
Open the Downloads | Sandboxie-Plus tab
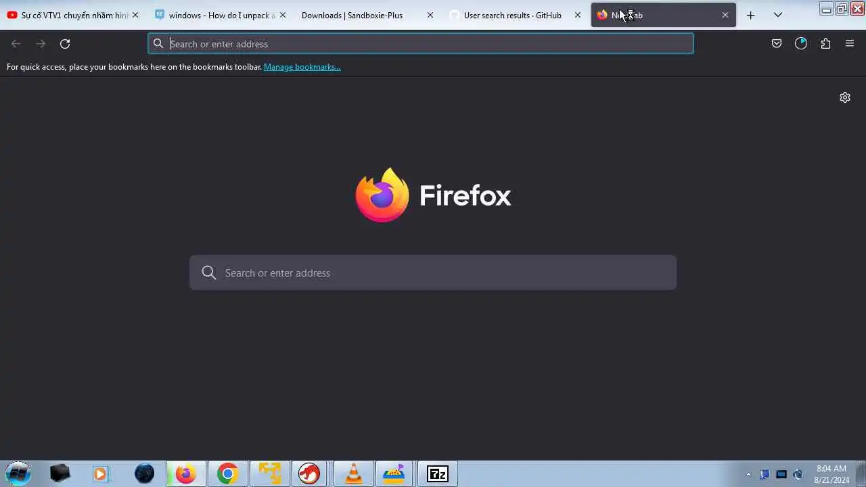point(366,15)
